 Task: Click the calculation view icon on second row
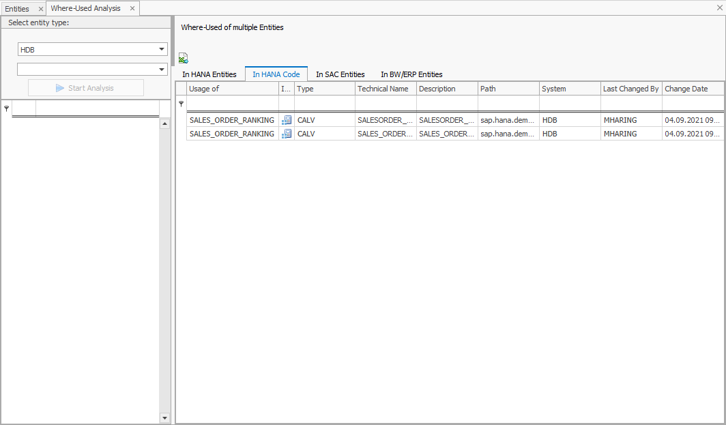pos(286,134)
